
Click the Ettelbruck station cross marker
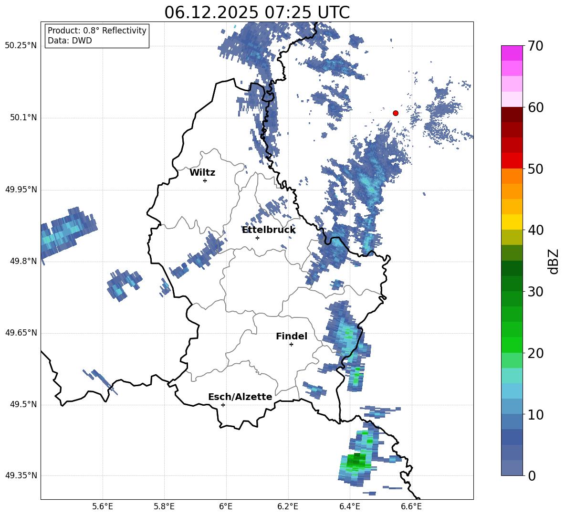tap(257, 238)
